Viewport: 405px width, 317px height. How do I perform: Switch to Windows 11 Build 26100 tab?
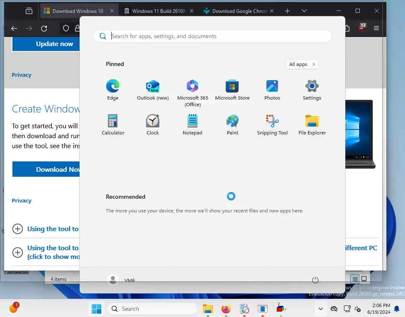[159, 11]
